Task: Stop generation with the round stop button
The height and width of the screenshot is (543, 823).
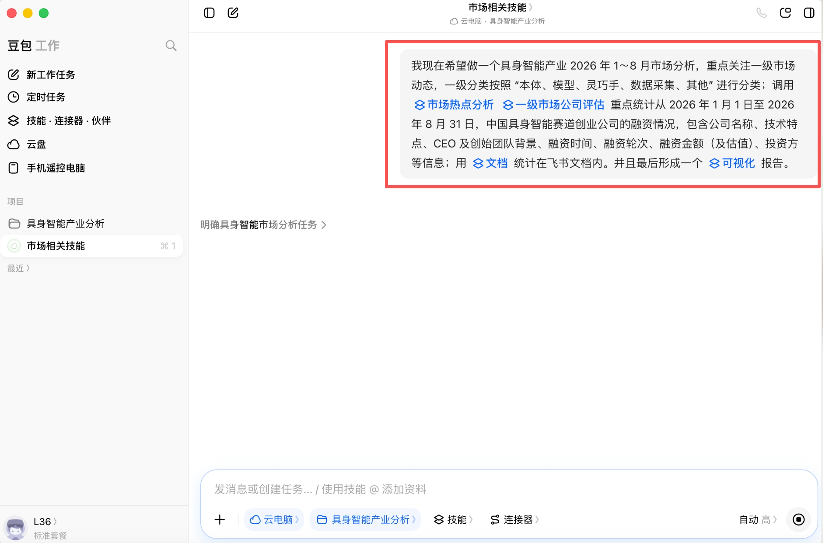Action: [x=799, y=519]
